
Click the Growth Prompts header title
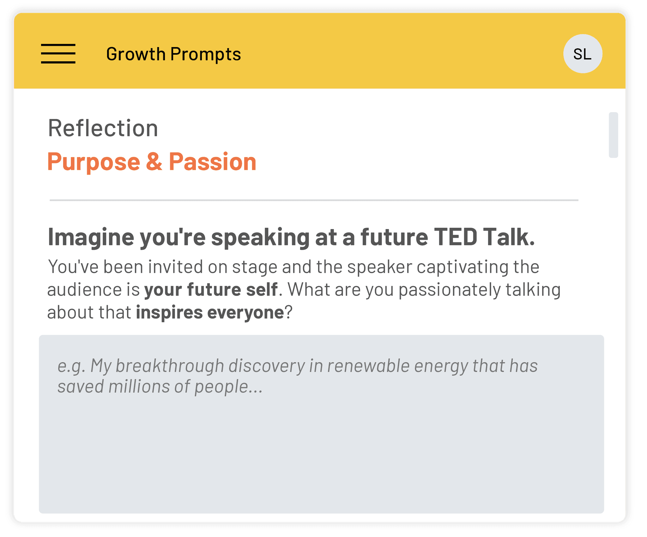pos(173,54)
